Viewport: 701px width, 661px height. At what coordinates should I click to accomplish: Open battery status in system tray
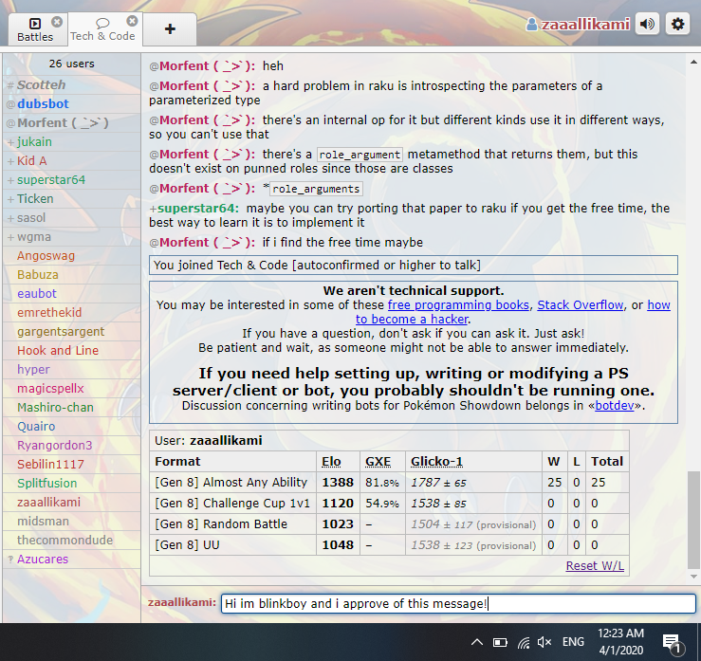(x=500, y=643)
